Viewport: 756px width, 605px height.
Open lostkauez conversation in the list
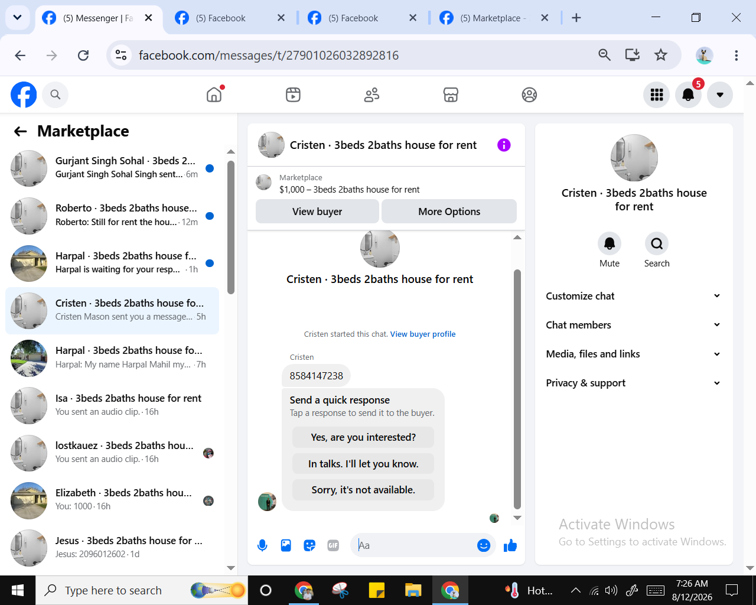point(112,453)
